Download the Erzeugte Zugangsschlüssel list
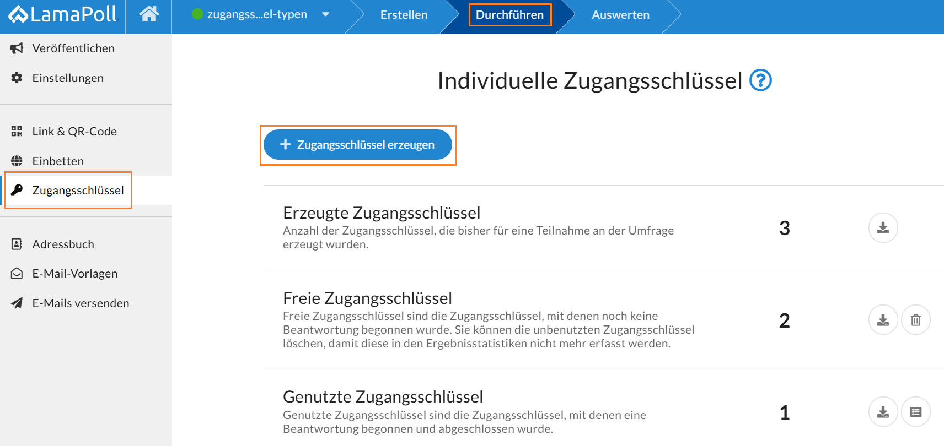 [883, 228]
